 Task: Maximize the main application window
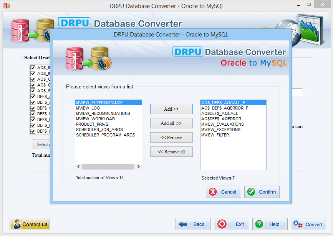[x=309, y=5]
